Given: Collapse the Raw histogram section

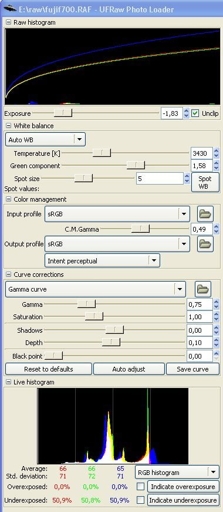Looking at the screenshot, I should (8, 22).
